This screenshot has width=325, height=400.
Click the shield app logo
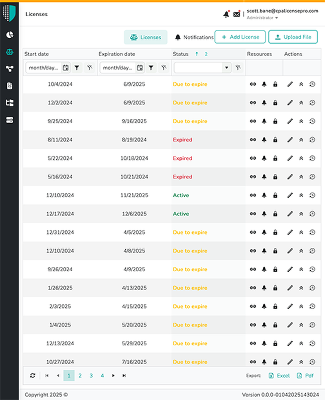9,13
